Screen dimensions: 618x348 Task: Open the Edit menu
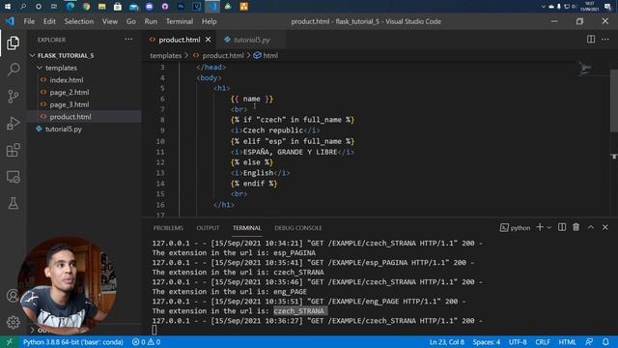coord(49,21)
